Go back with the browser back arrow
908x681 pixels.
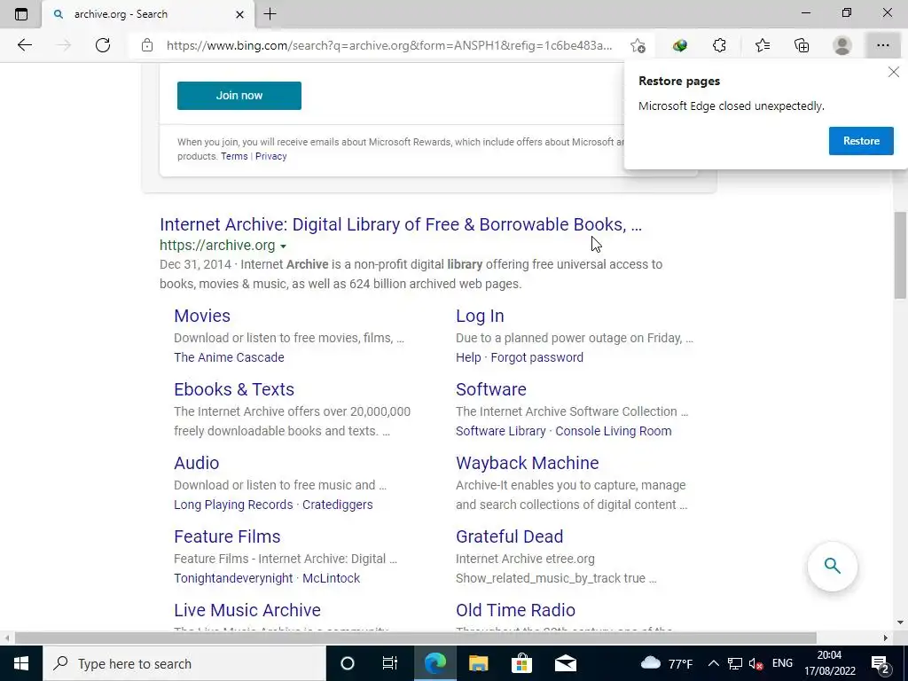pos(24,45)
